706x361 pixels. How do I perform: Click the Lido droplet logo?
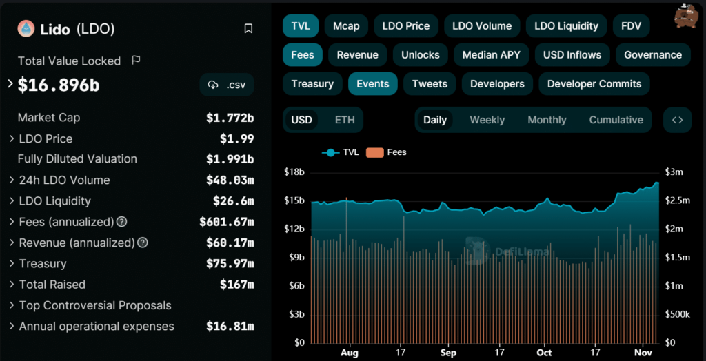tap(26, 28)
